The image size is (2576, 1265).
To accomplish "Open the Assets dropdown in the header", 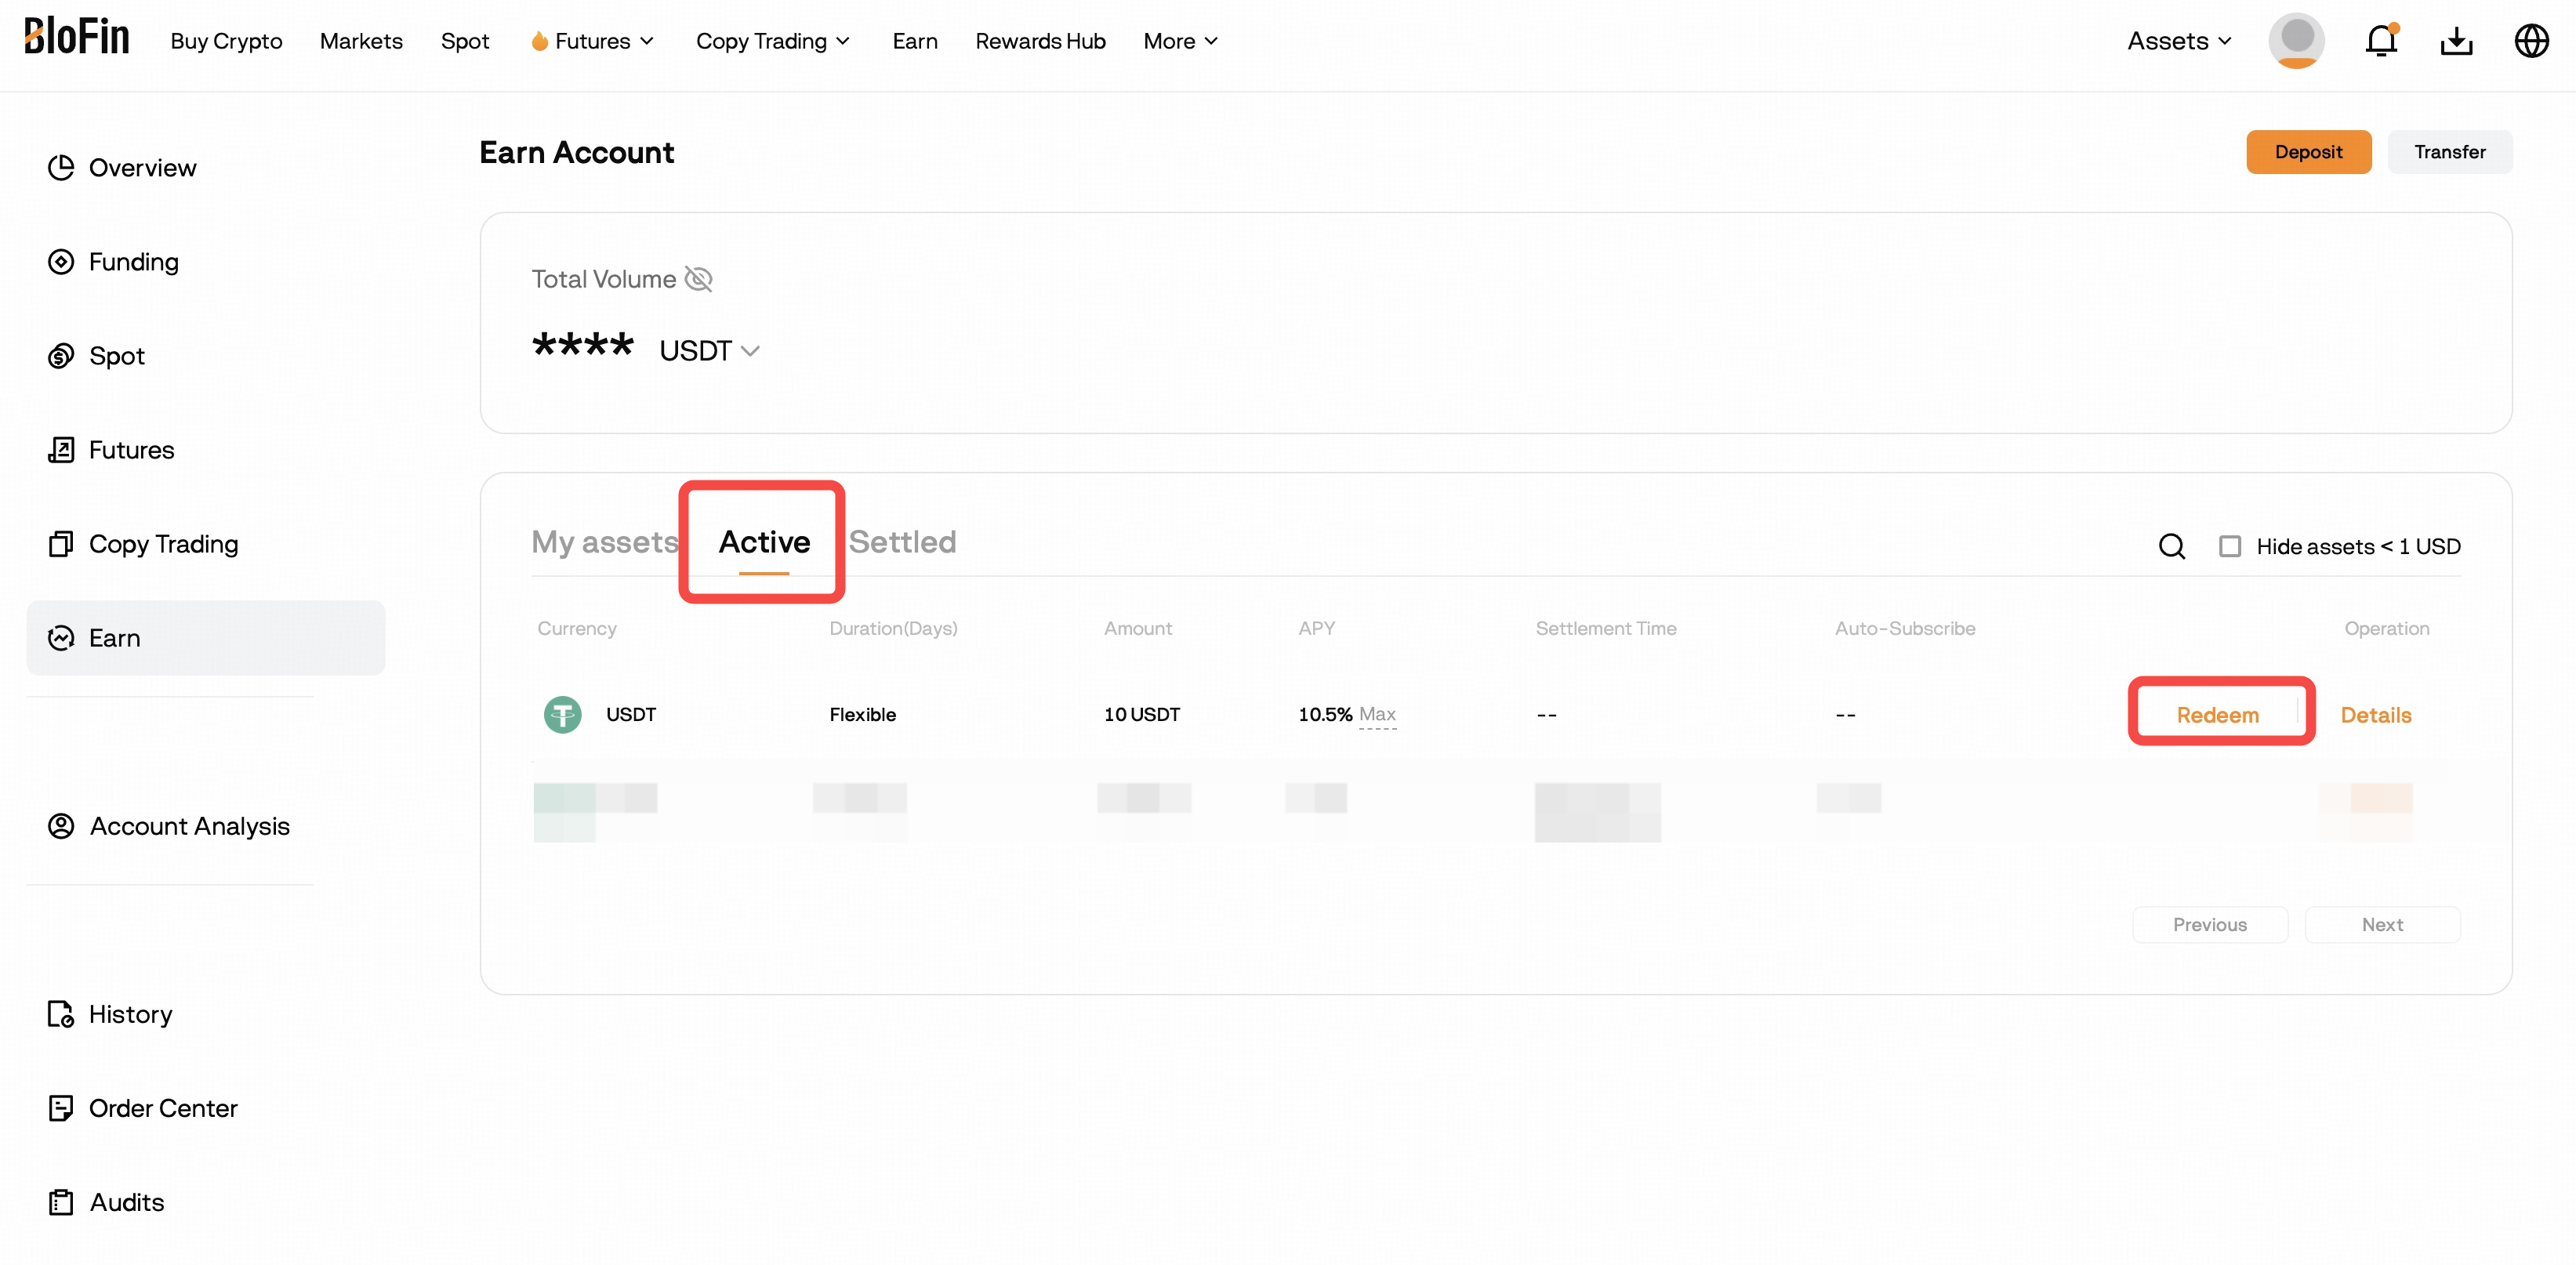I will tap(2179, 41).
